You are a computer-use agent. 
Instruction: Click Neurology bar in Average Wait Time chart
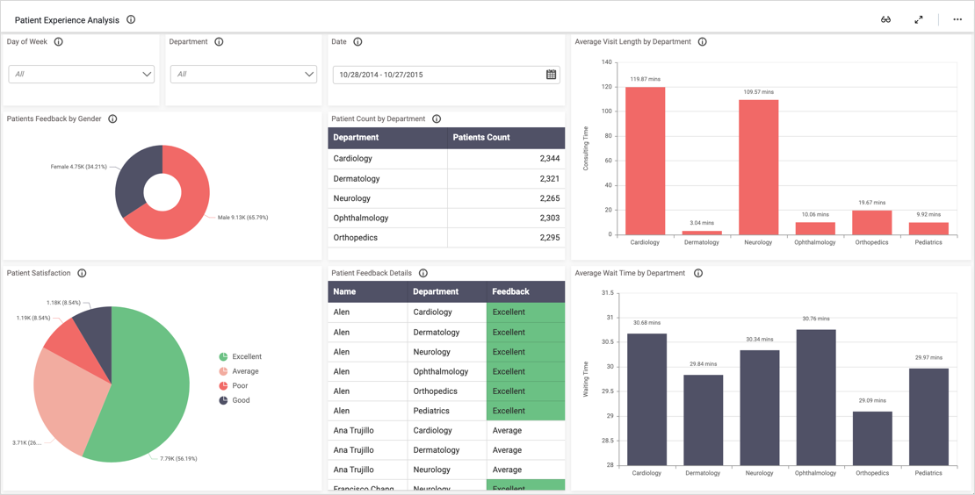coord(759,407)
